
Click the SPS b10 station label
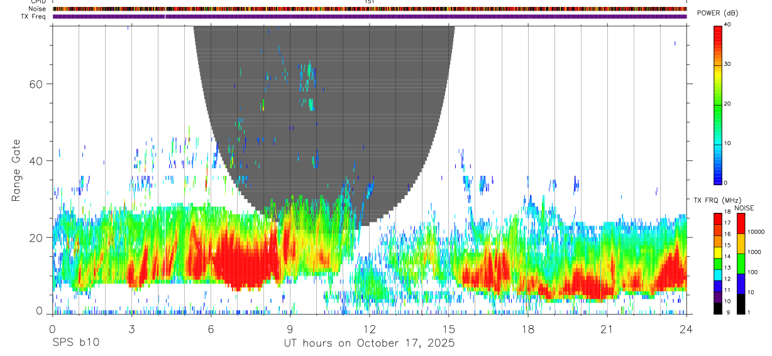coord(75,343)
